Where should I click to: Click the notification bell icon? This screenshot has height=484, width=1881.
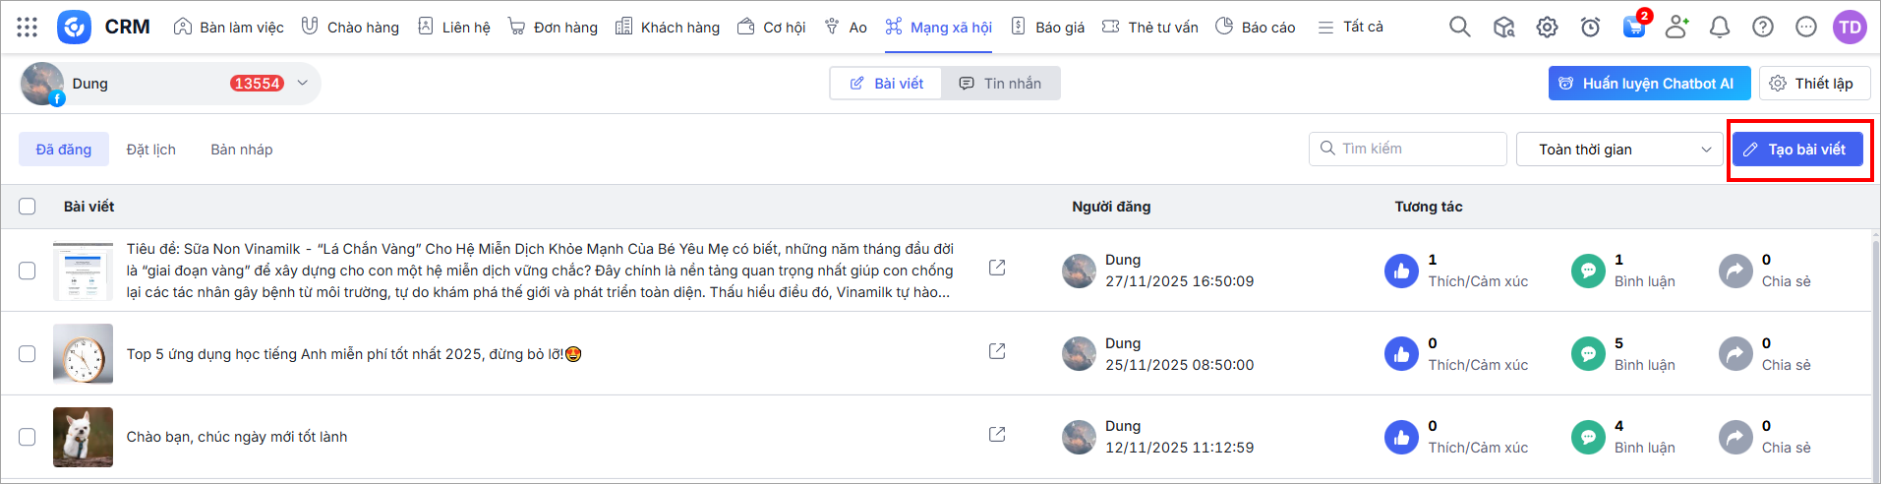pyautogui.click(x=1720, y=28)
